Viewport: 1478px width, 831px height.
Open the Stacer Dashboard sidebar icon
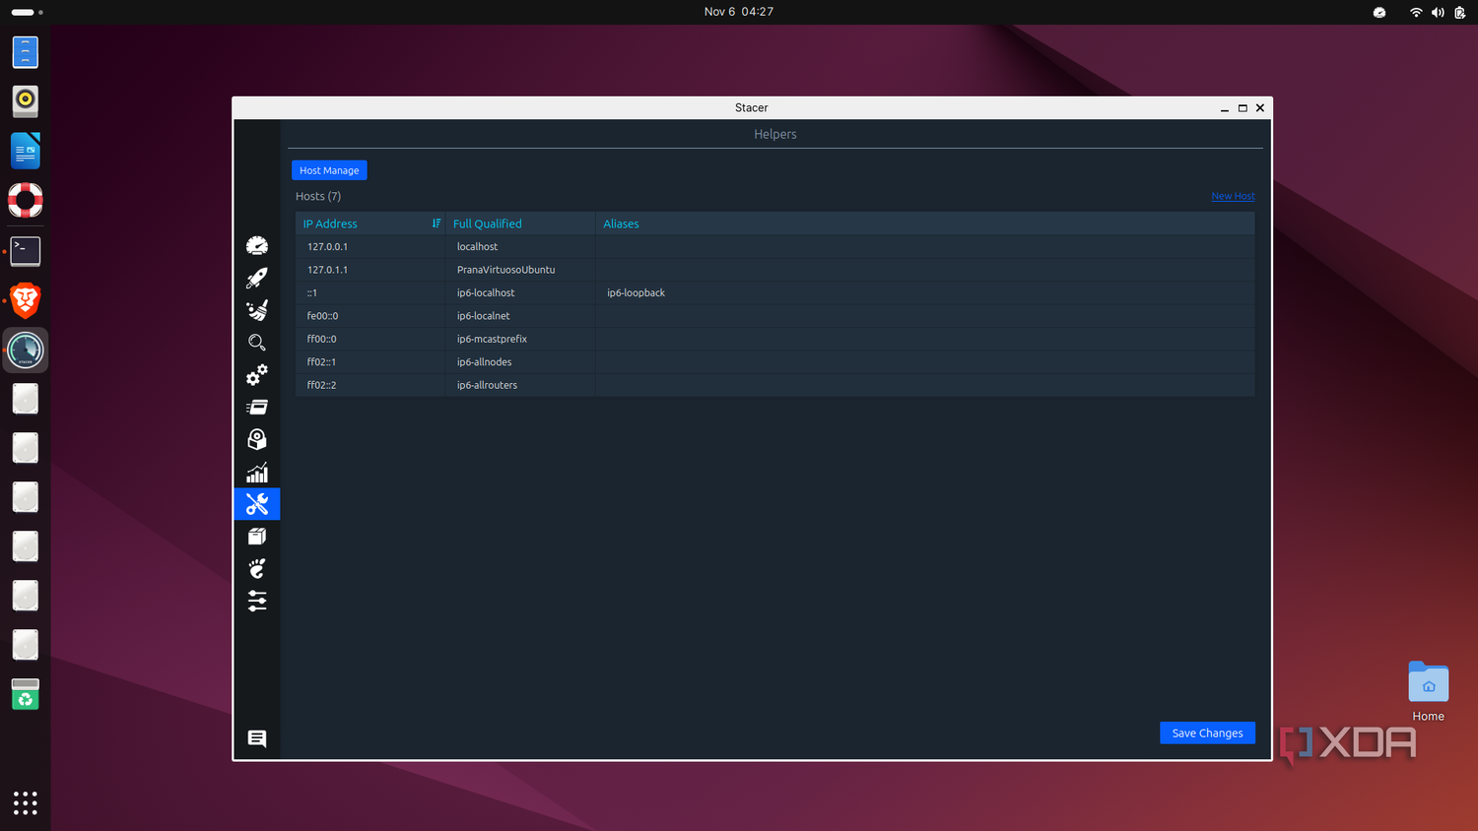257,245
